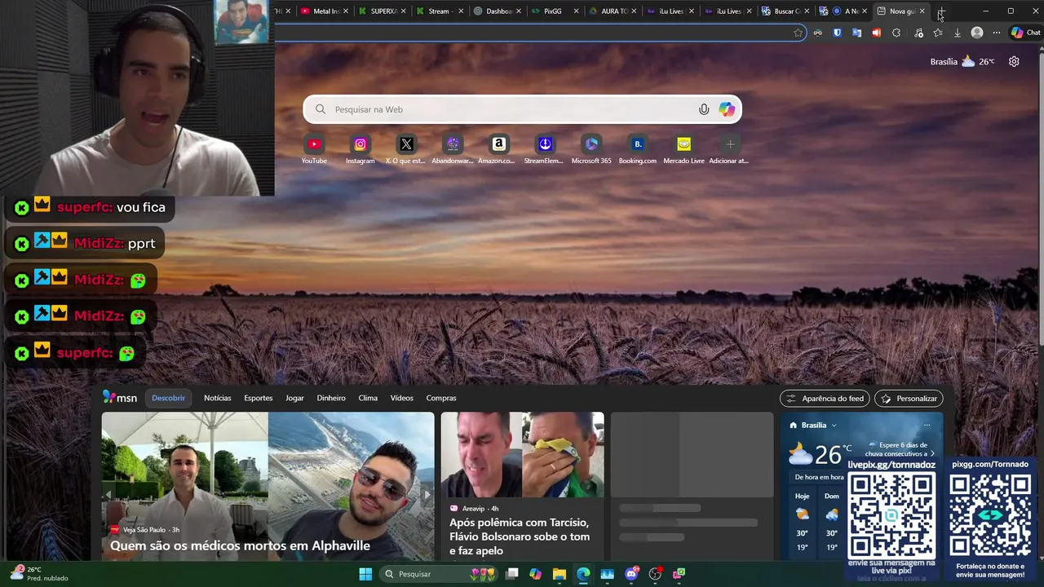
Task: Open a new browser tab
Action: (941, 11)
